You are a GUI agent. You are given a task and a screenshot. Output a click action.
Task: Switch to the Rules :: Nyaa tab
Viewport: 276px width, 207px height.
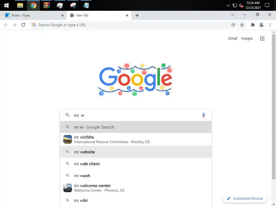coord(33,15)
